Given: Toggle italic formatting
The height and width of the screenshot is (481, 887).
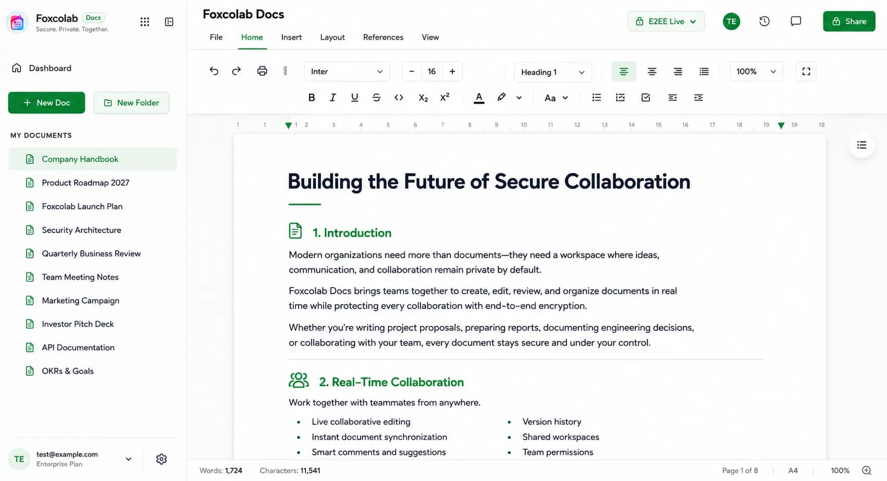Looking at the screenshot, I should (x=332, y=98).
